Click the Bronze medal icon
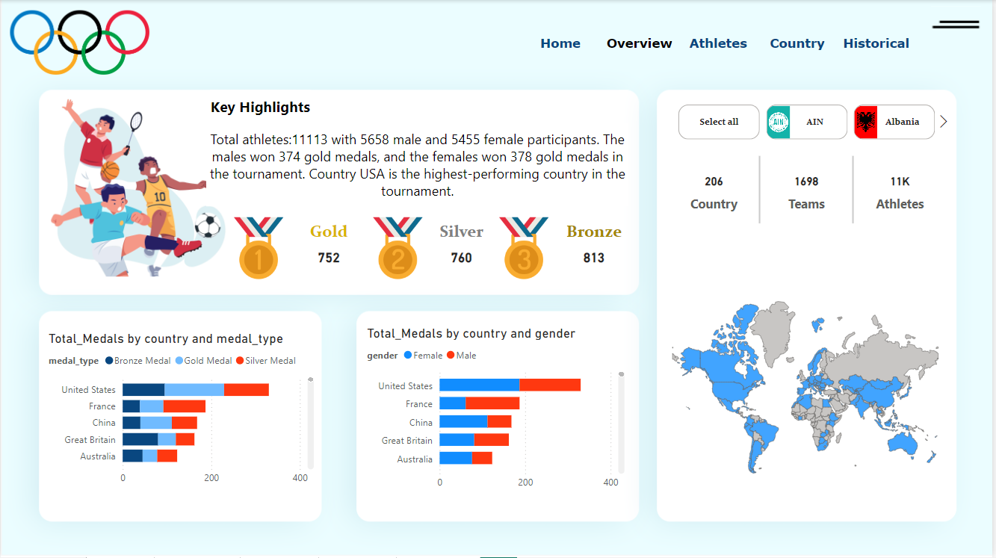 point(523,254)
